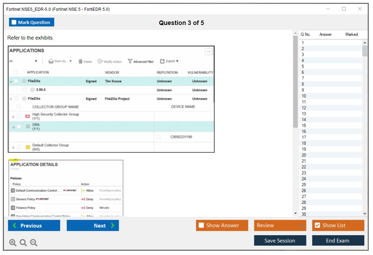The image size is (373, 255).
Task: Click the Modify Action icon in exhibit
Action: [x=100, y=61]
